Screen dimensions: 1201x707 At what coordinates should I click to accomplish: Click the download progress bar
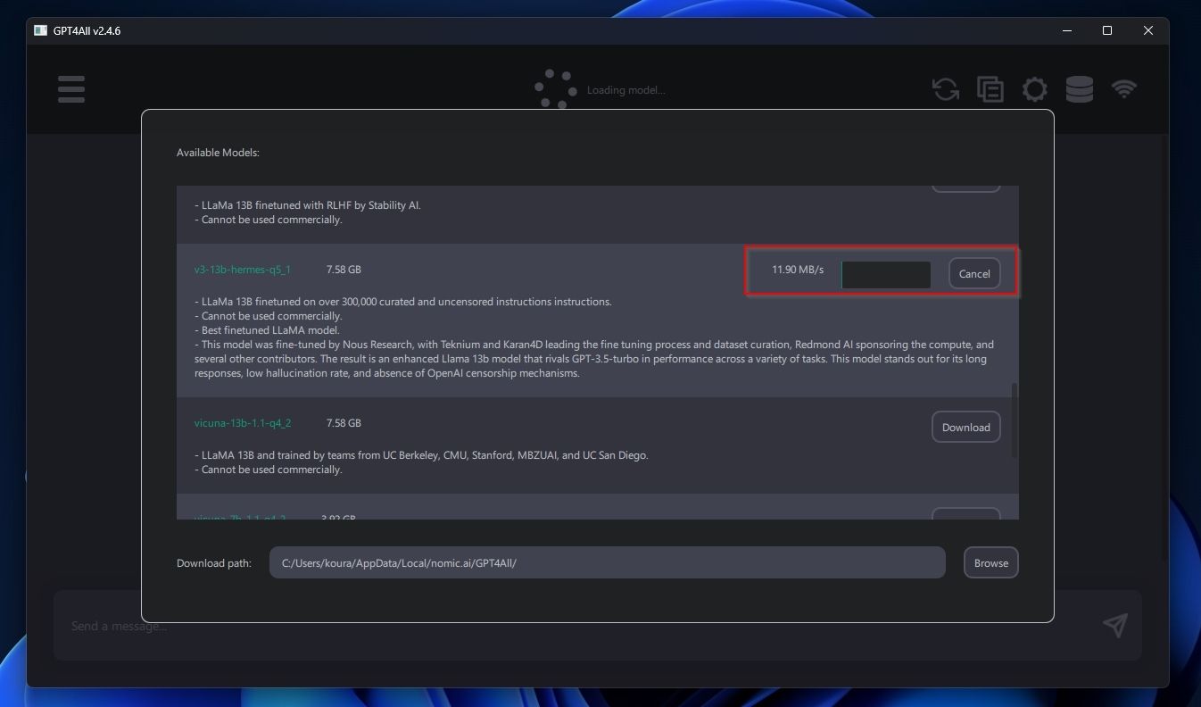point(885,274)
